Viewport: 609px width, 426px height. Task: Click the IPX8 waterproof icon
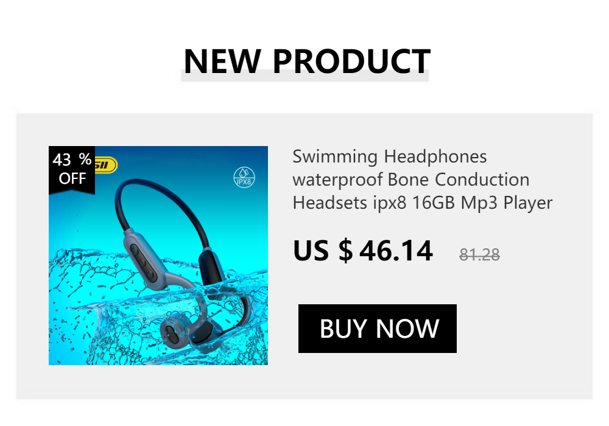244,177
